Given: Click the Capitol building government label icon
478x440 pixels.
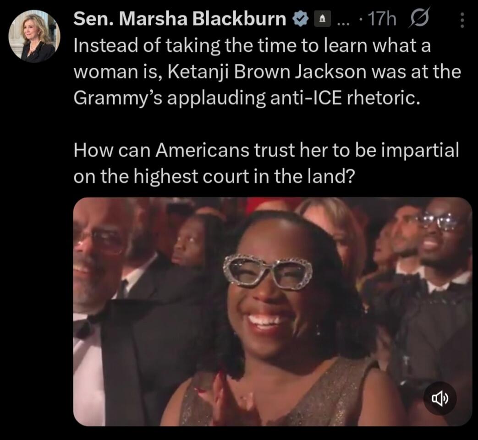Looking at the screenshot, I should click(322, 19).
